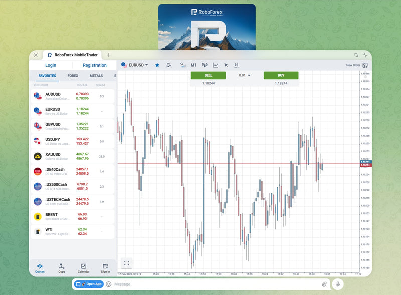The height and width of the screenshot is (295, 401).
Task: Select the .DE40Cash instrument row
Action: (x=73, y=171)
